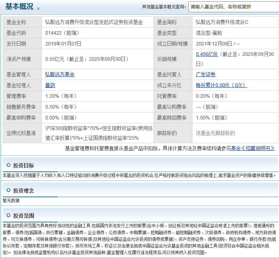
Task: Click the 成立来分红 label cell
Action: 173,85
